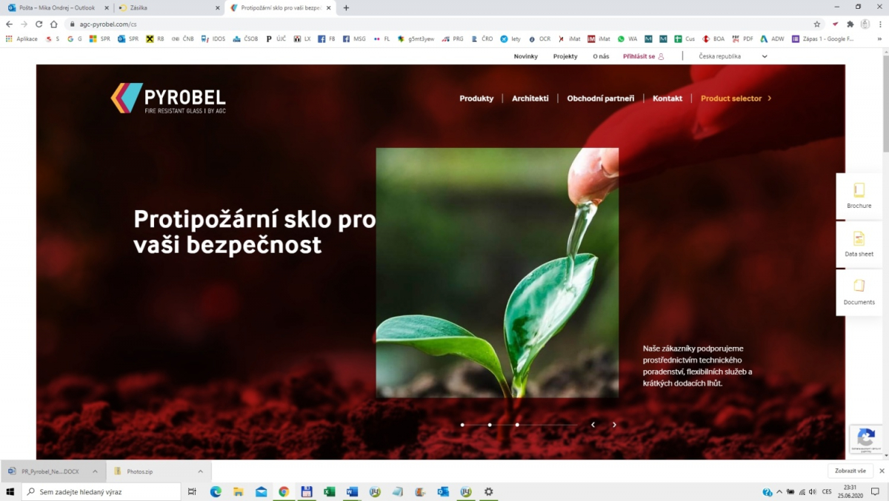Click the reCAPTCHA badge

click(x=865, y=439)
